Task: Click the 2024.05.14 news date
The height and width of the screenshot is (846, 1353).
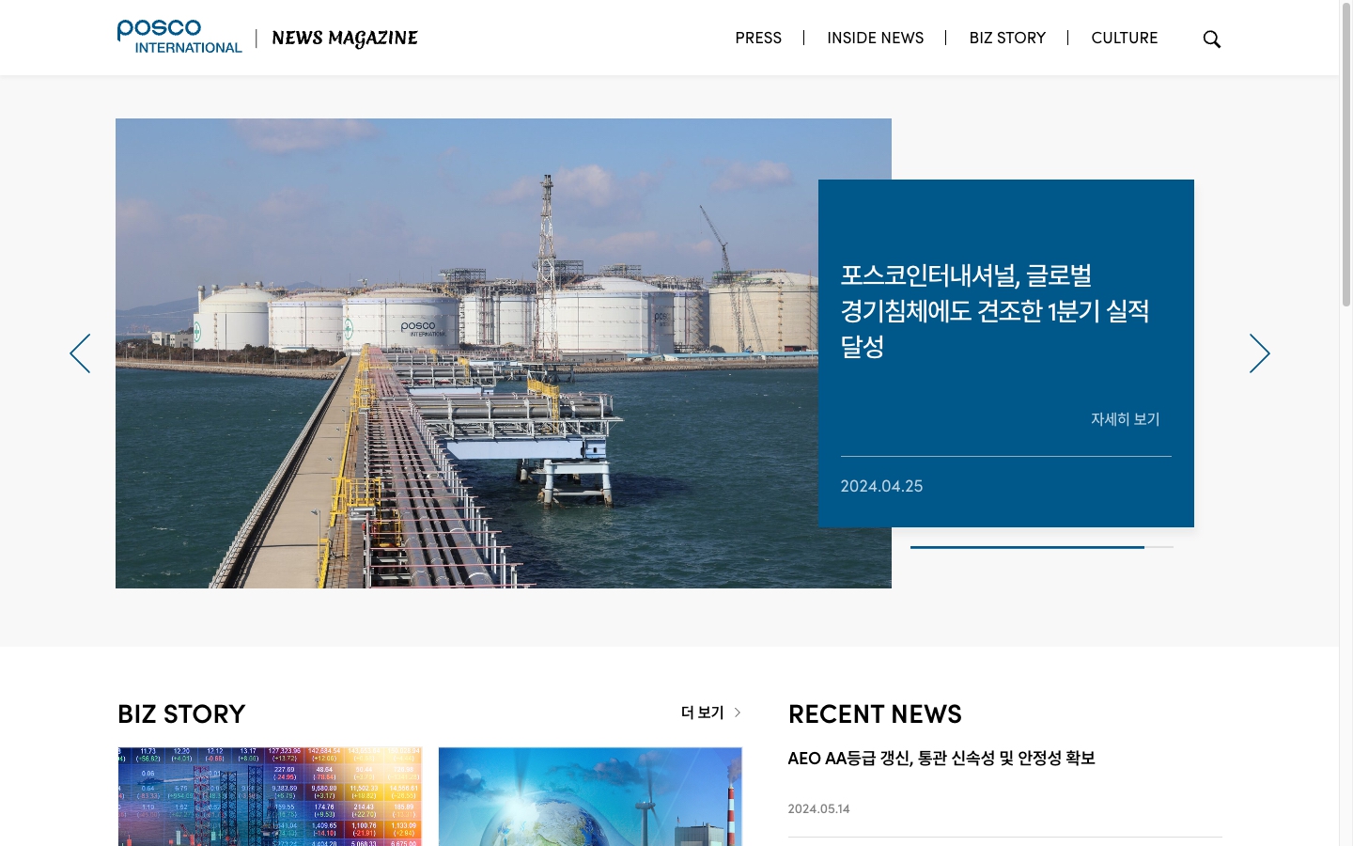Action: [x=818, y=808]
